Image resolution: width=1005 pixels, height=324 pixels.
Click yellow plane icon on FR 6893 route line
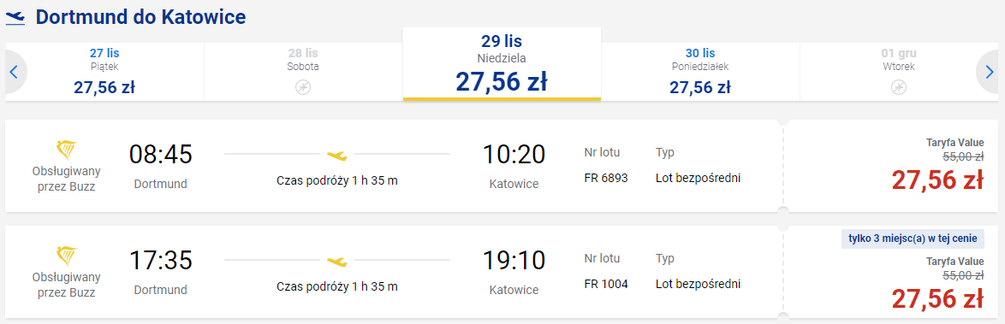pyautogui.click(x=337, y=155)
